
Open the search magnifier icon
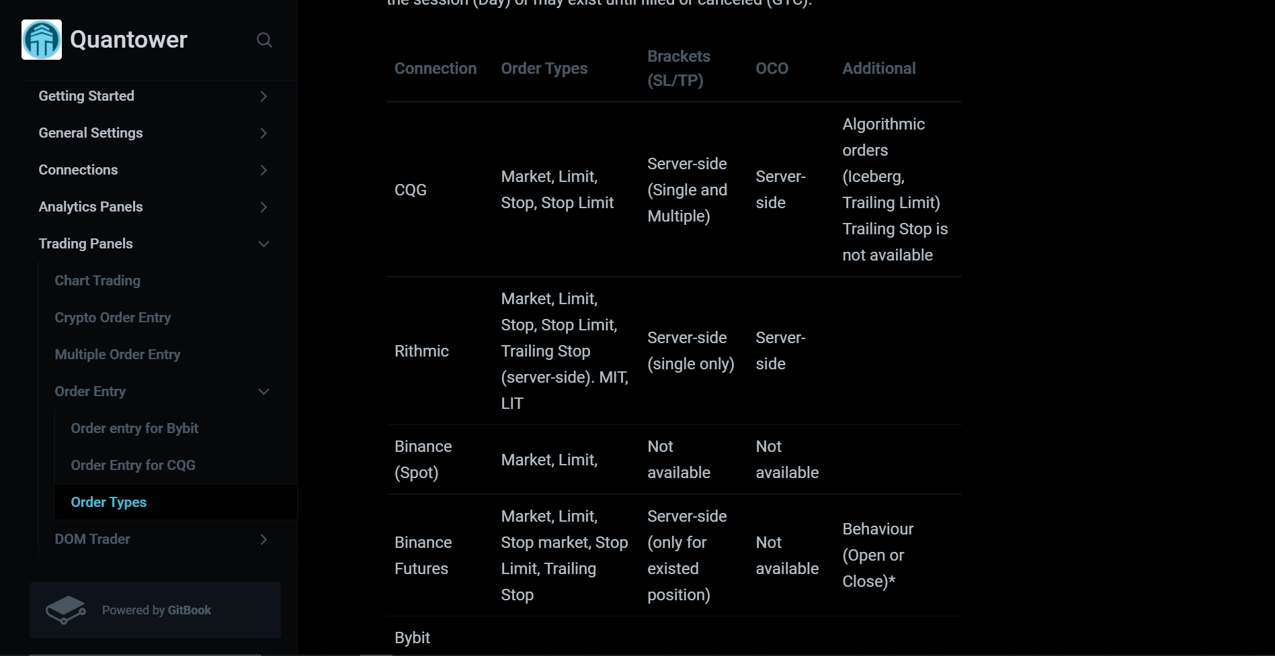click(264, 40)
